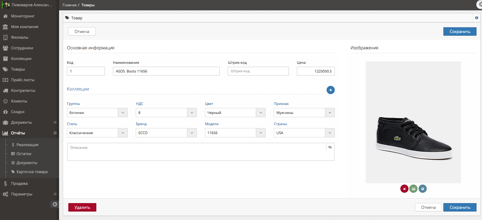Screen dimensions: 482x220
Task: Click the Коллекции section heading link
Action: [78, 89]
